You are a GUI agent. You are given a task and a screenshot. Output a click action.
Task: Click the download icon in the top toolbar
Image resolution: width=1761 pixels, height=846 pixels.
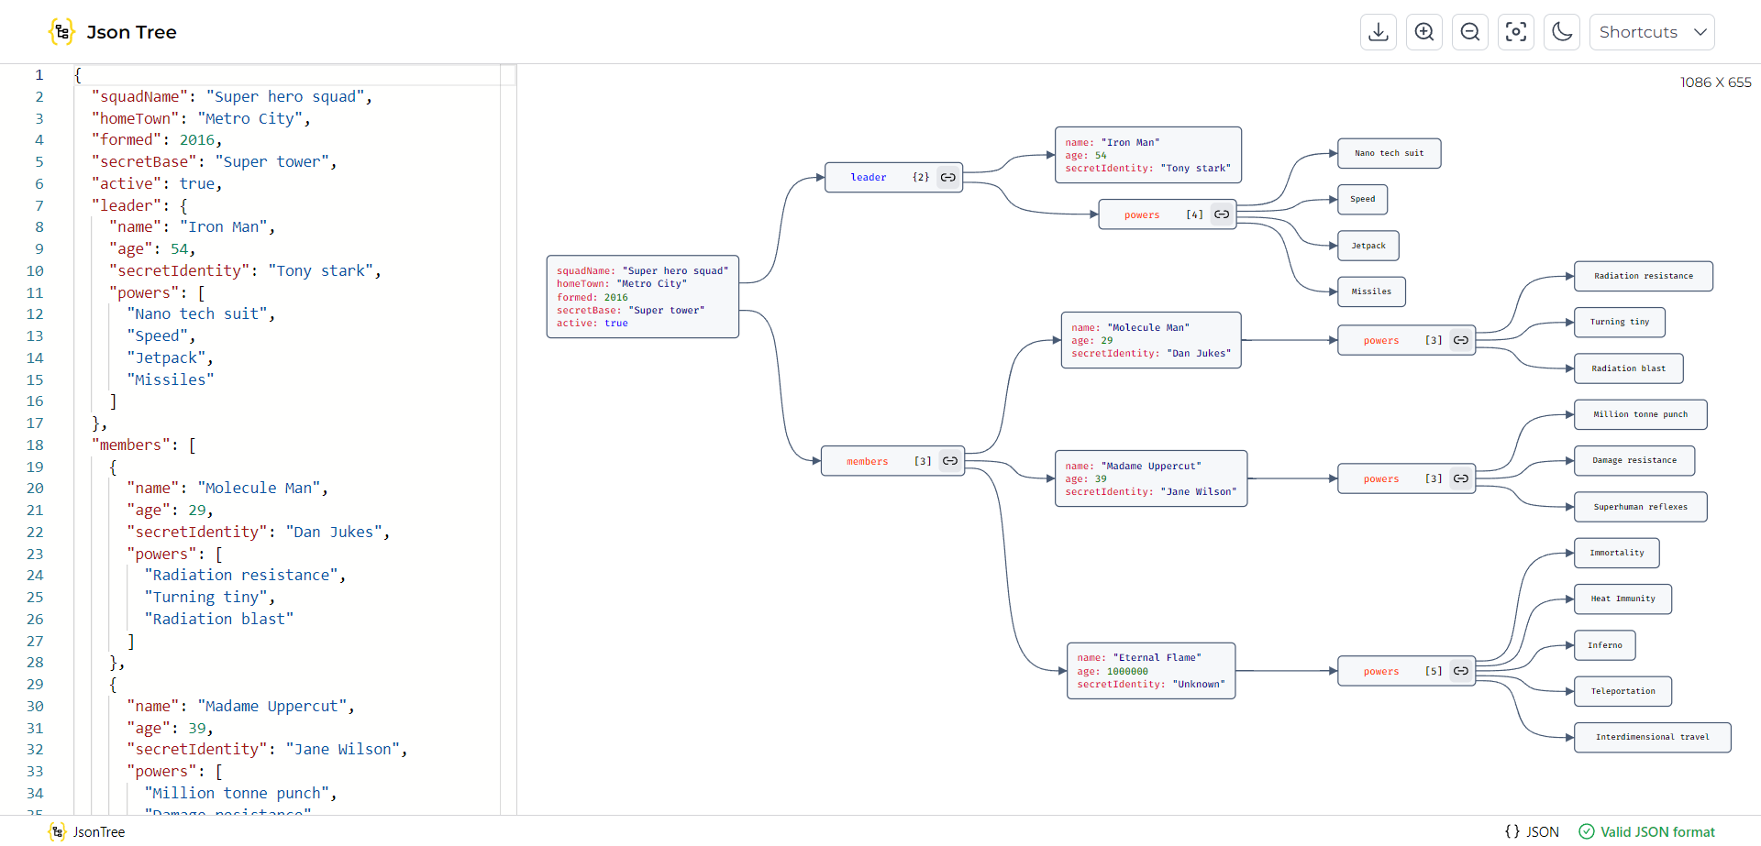pyautogui.click(x=1378, y=32)
